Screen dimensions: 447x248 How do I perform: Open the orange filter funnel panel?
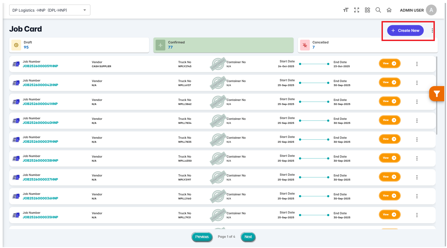pyautogui.click(x=437, y=94)
